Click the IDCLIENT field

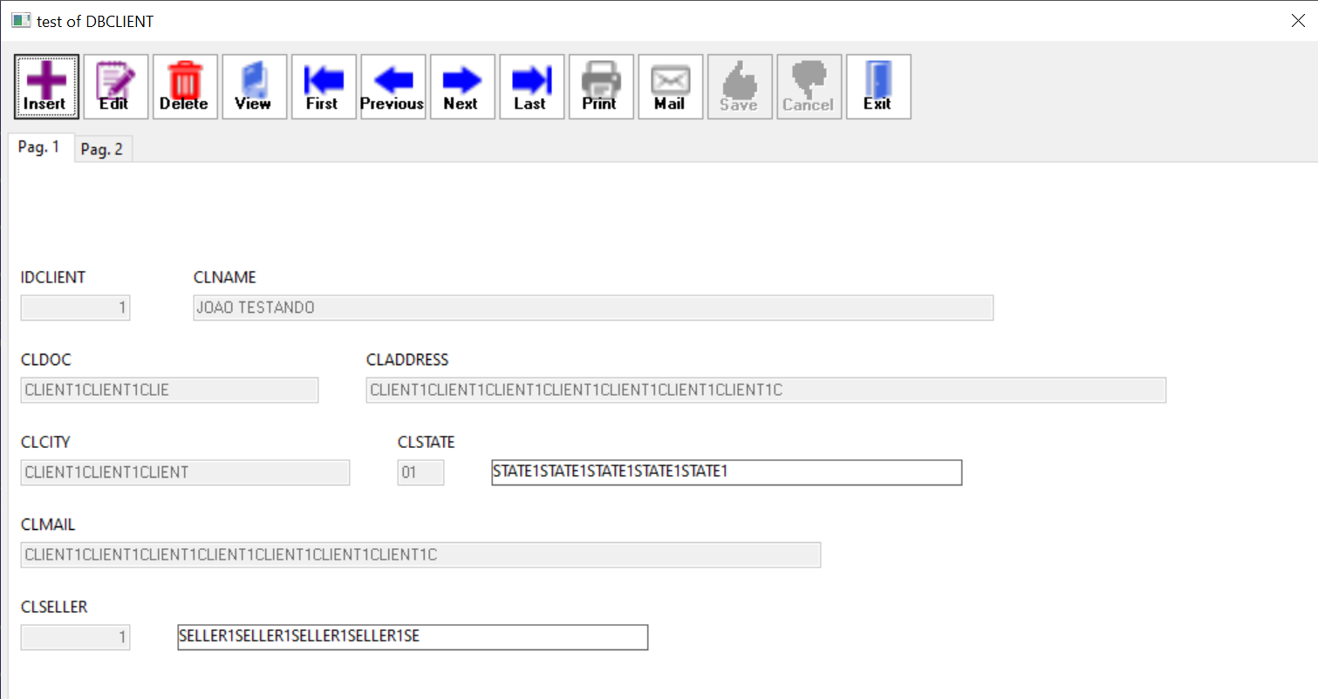pos(75,308)
